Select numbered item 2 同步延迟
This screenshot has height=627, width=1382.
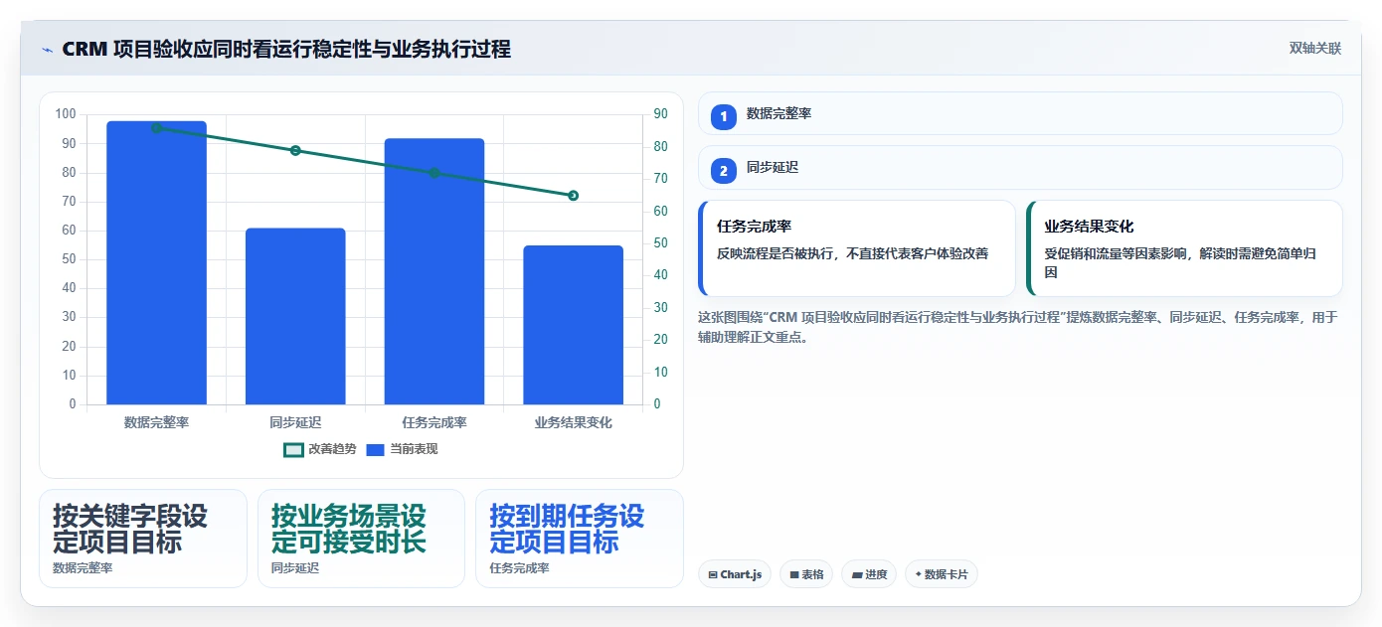point(1020,167)
